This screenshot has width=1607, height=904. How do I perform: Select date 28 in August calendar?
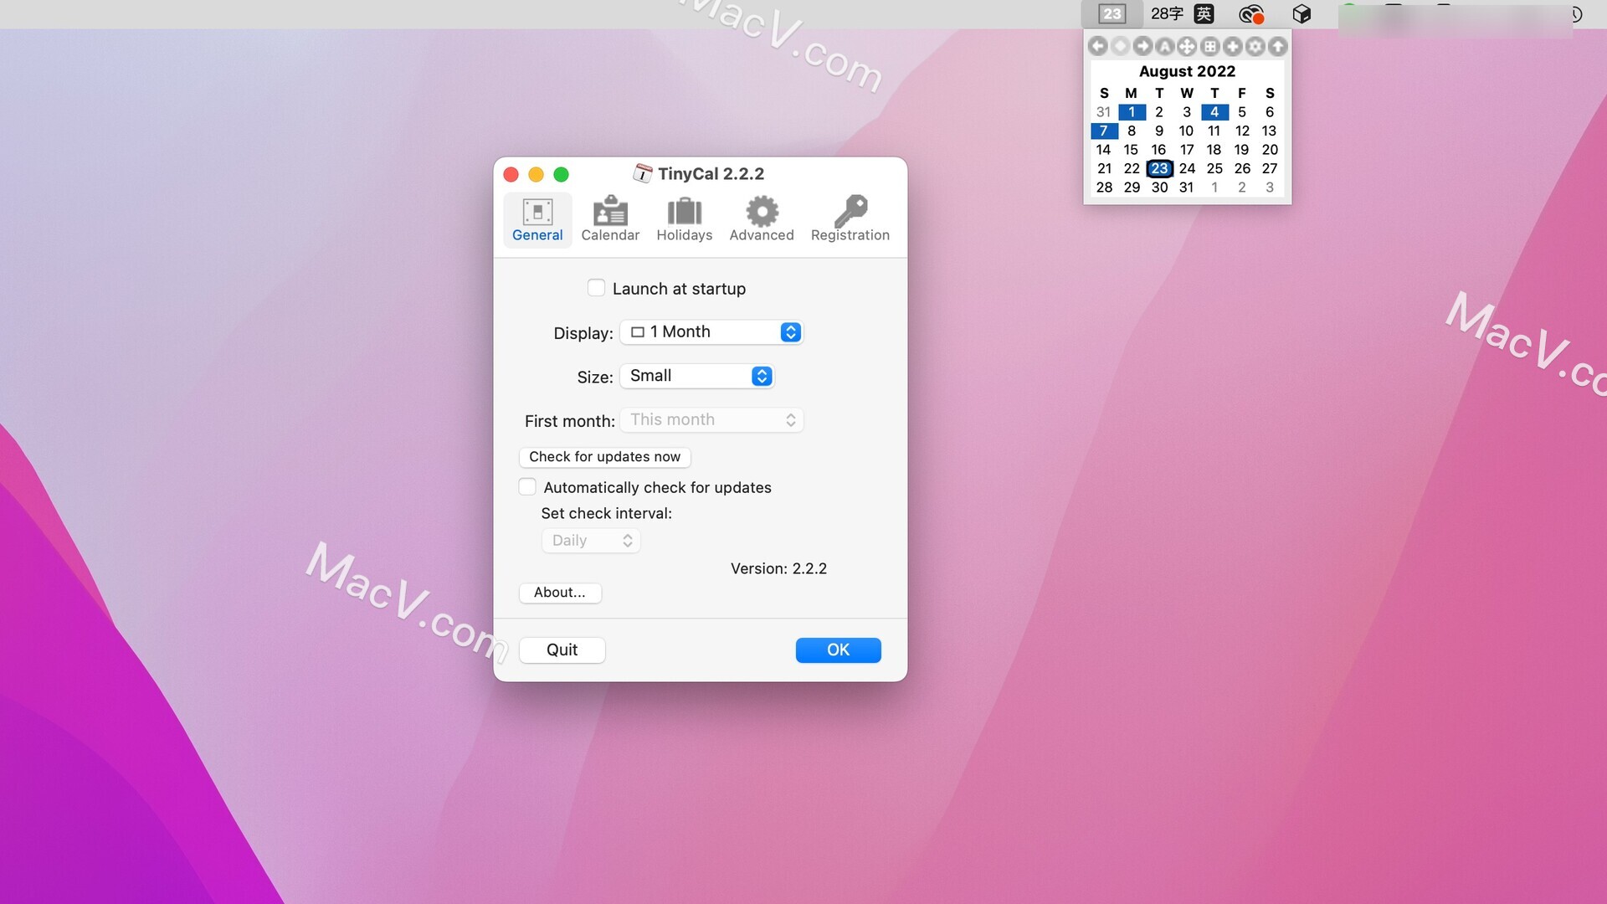pyautogui.click(x=1105, y=187)
